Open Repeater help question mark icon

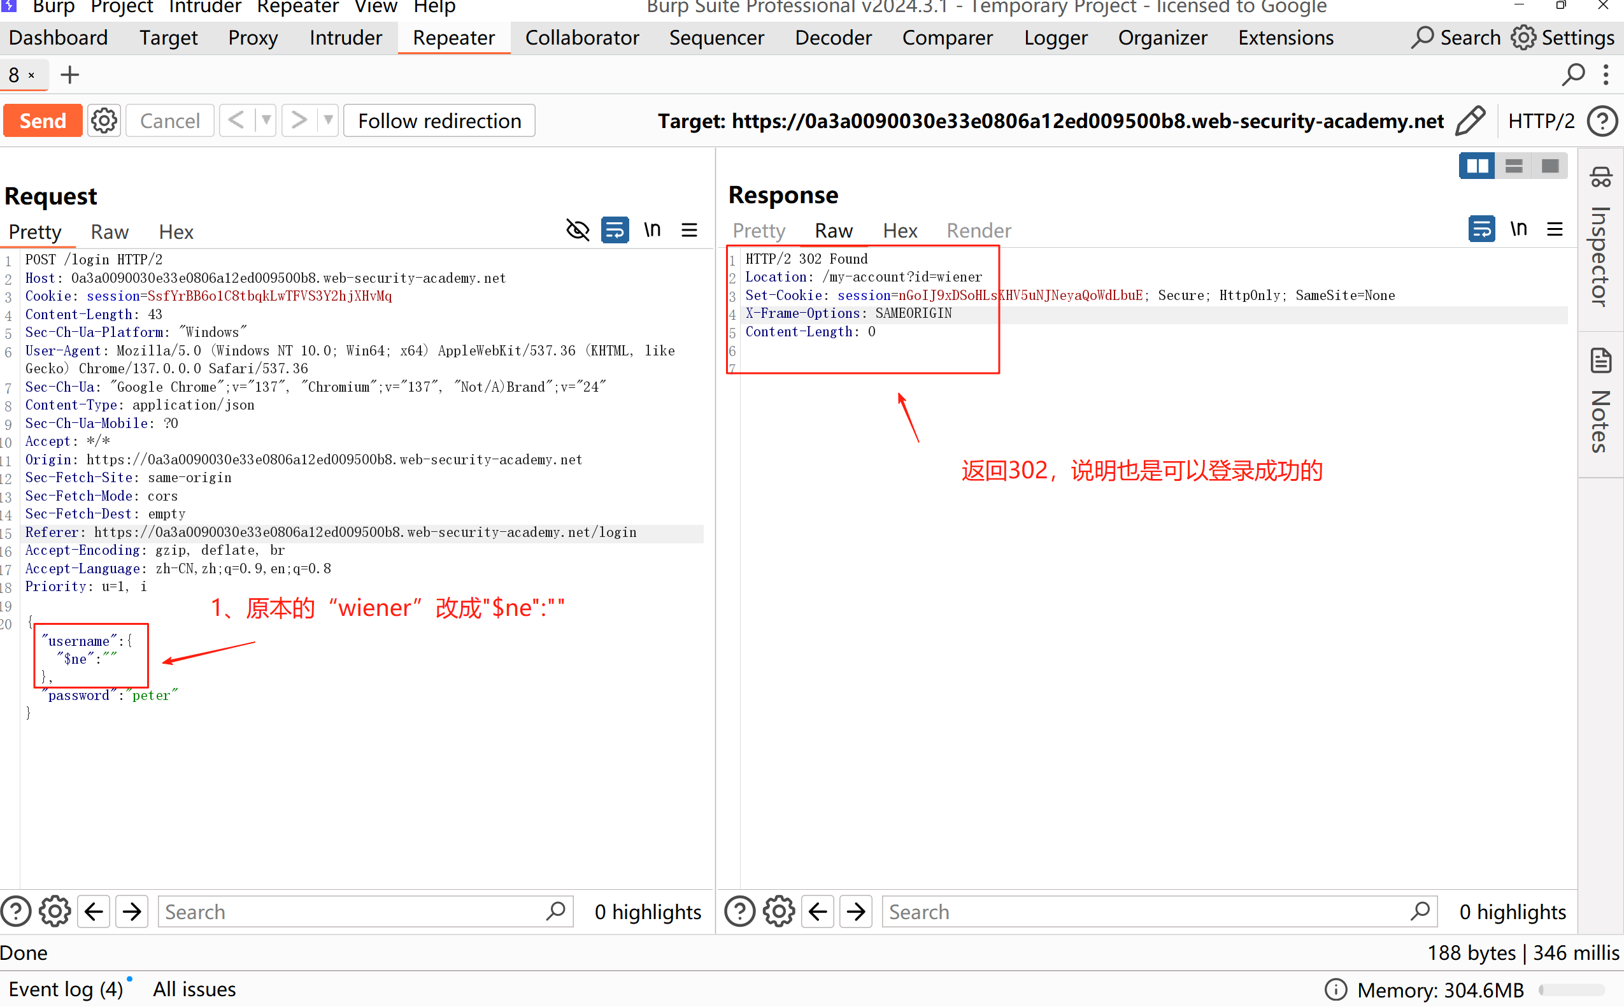[1602, 120]
